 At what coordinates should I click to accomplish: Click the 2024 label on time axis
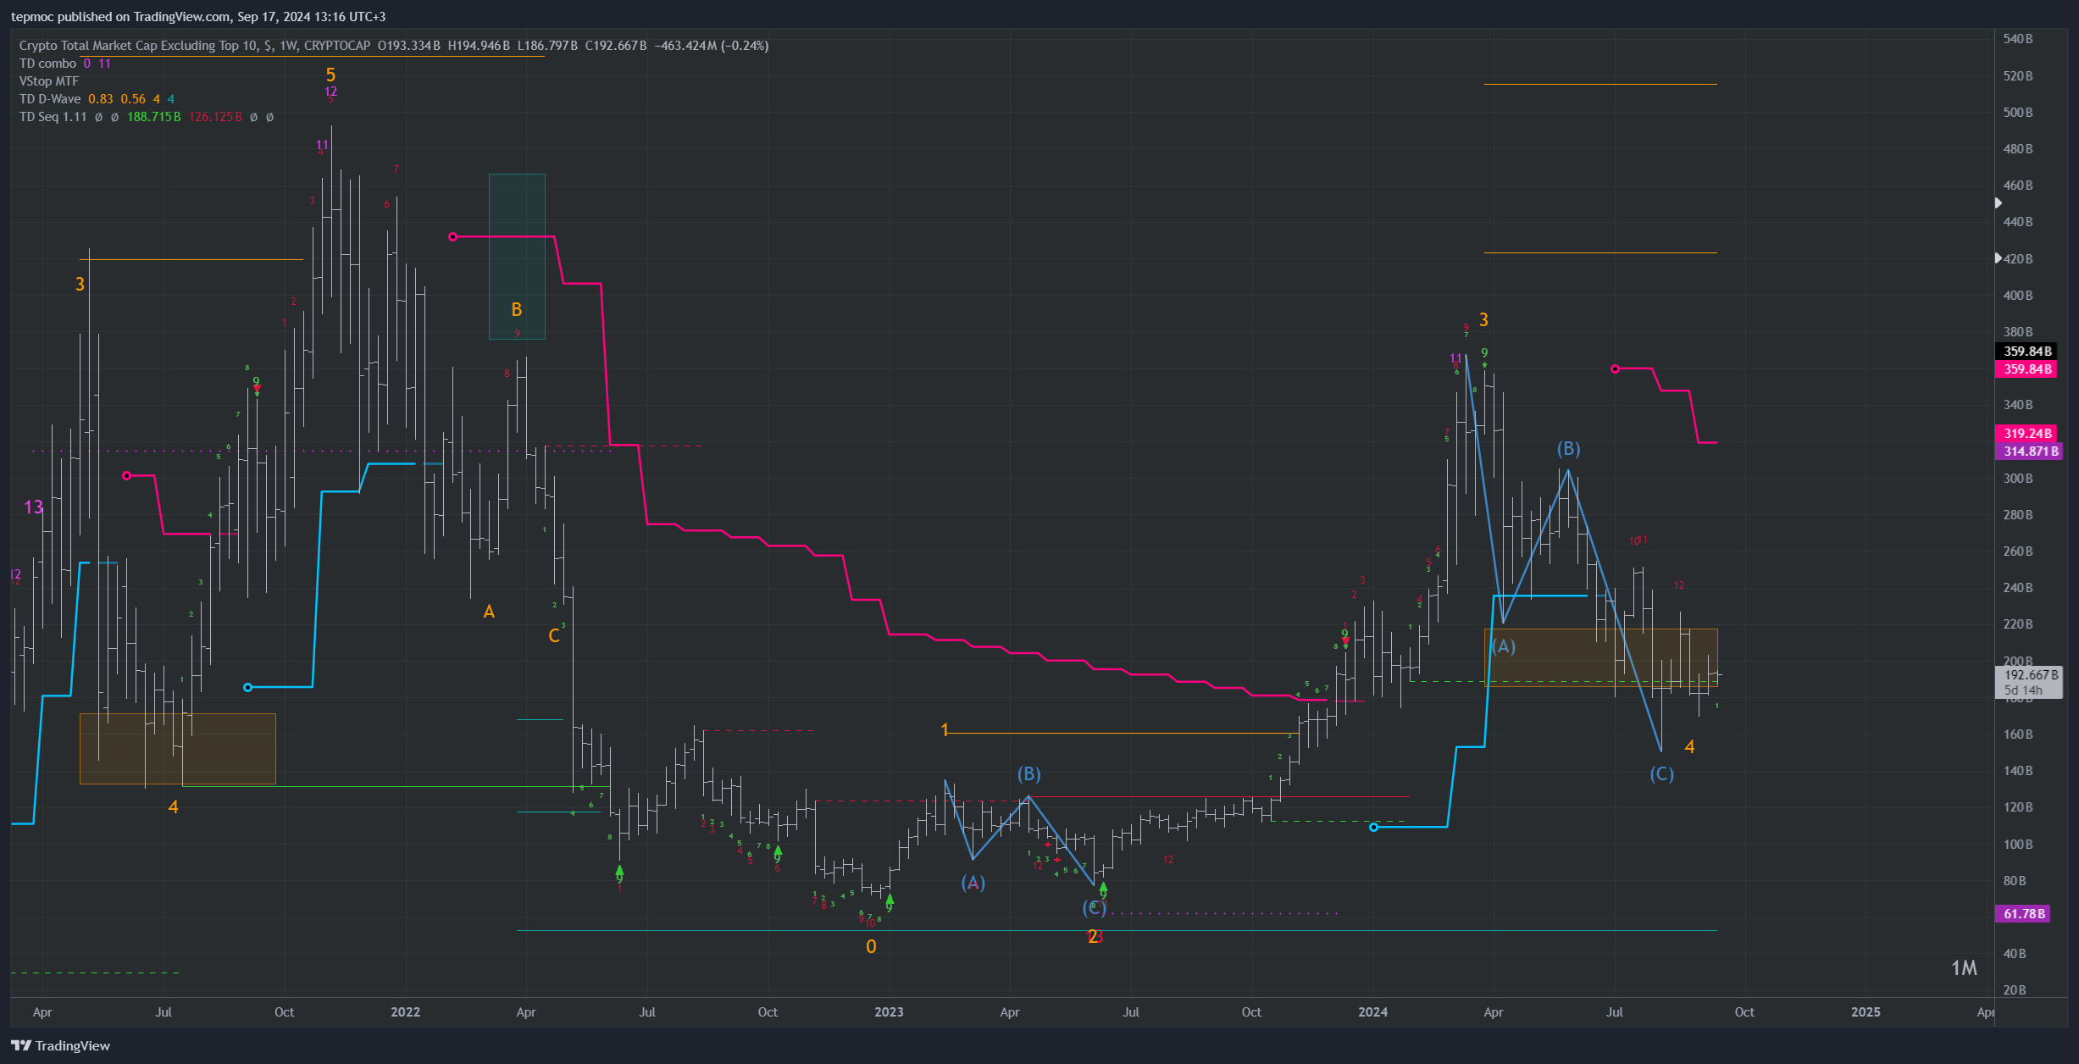point(1372,1012)
